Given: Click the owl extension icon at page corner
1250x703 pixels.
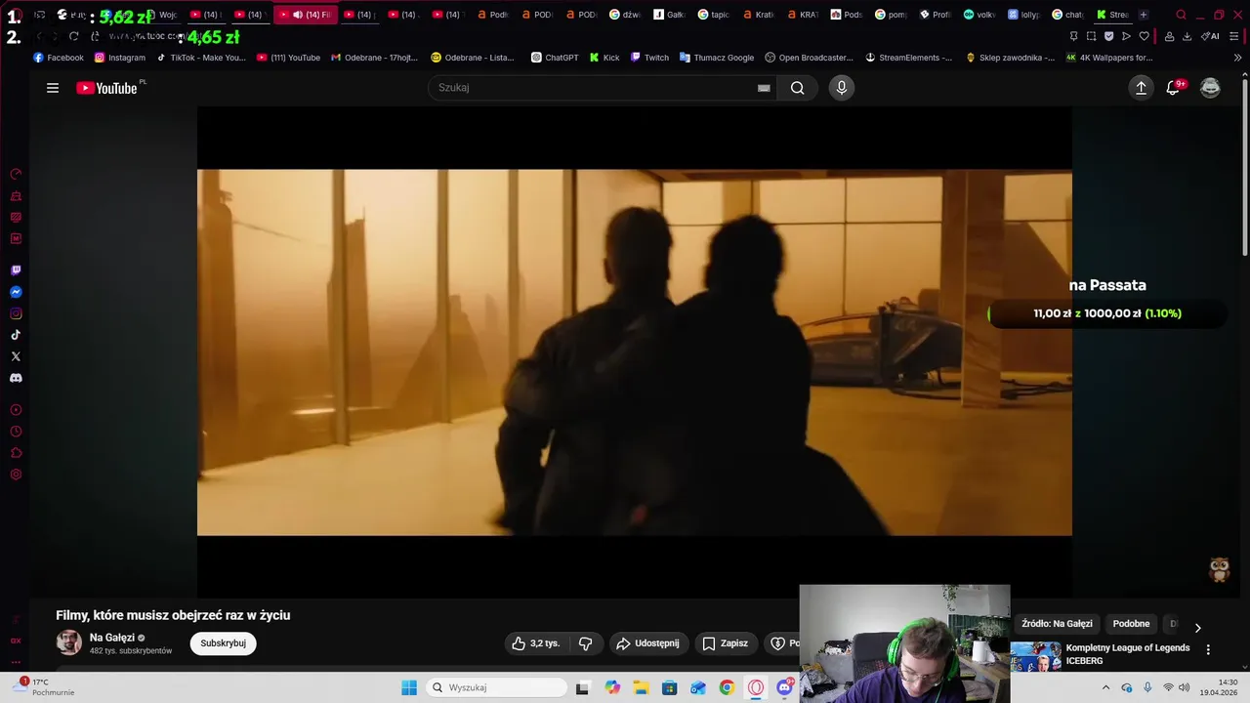Looking at the screenshot, I should coord(1219,569).
